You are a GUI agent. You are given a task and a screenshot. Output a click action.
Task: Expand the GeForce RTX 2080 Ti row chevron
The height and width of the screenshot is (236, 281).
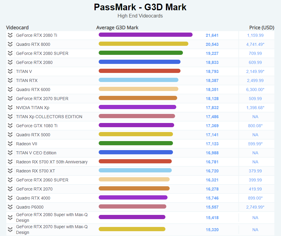[x=10, y=35]
